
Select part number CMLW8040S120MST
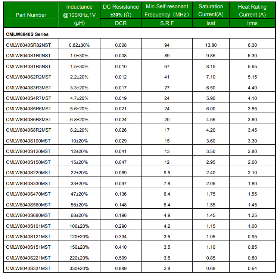[28, 151]
